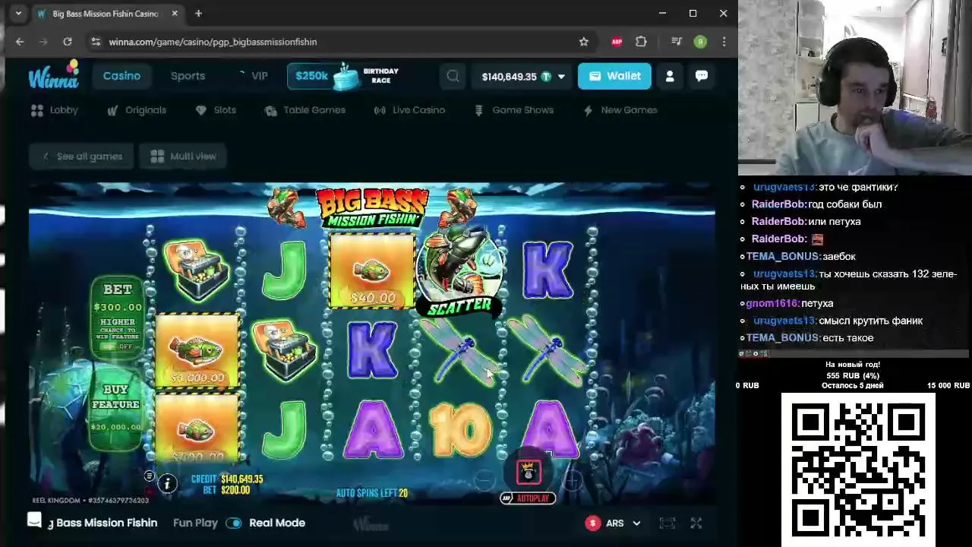Open the search magnifier icon

click(x=453, y=76)
